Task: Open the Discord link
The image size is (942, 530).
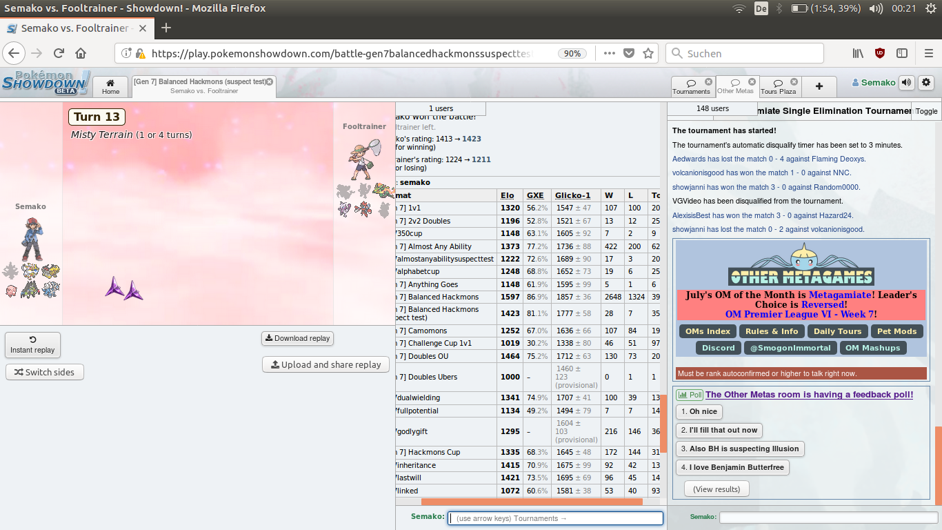Action: 719,348
